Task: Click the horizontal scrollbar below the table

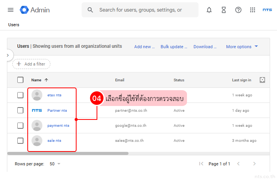Action: pos(68,153)
